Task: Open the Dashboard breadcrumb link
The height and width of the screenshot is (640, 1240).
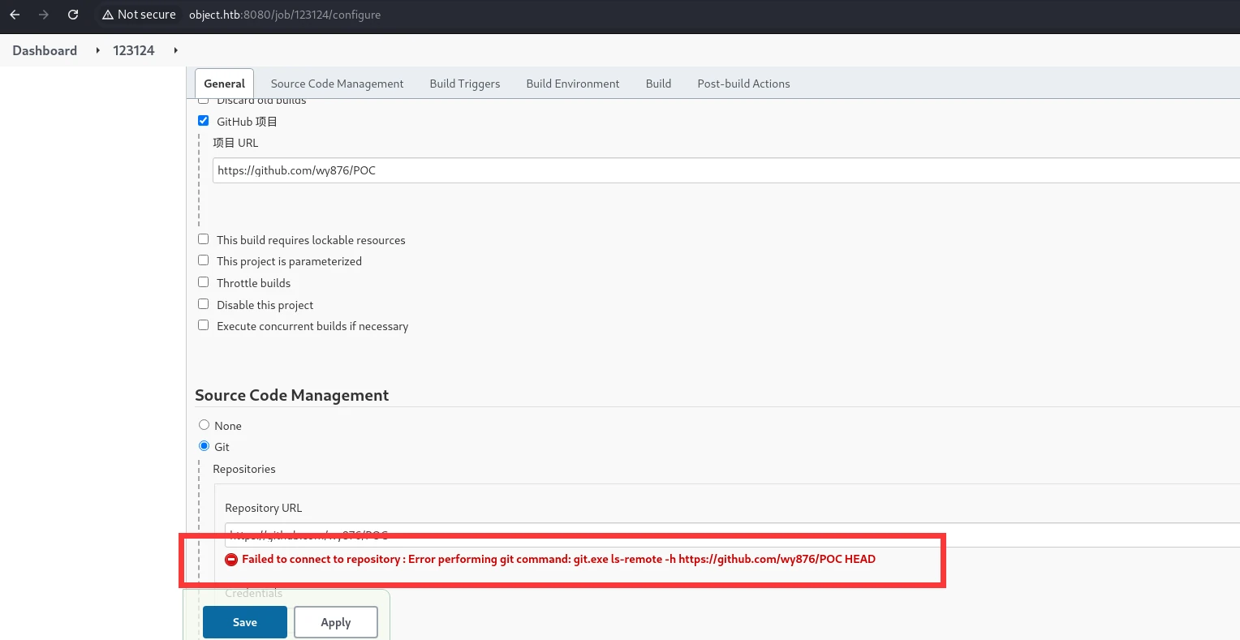Action: click(x=45, y=50)
